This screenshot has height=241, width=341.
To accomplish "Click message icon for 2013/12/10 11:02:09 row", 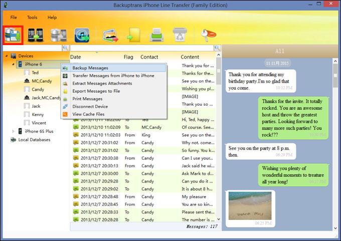I will (76, 127).
